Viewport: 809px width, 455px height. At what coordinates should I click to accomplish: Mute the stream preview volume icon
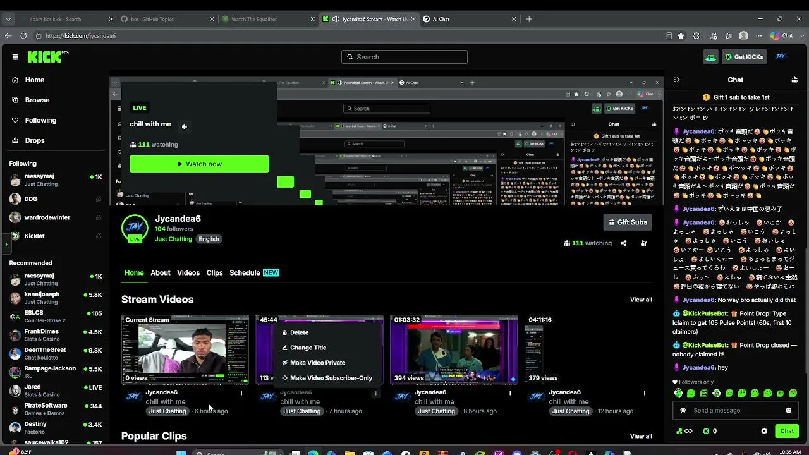point(185,126)
